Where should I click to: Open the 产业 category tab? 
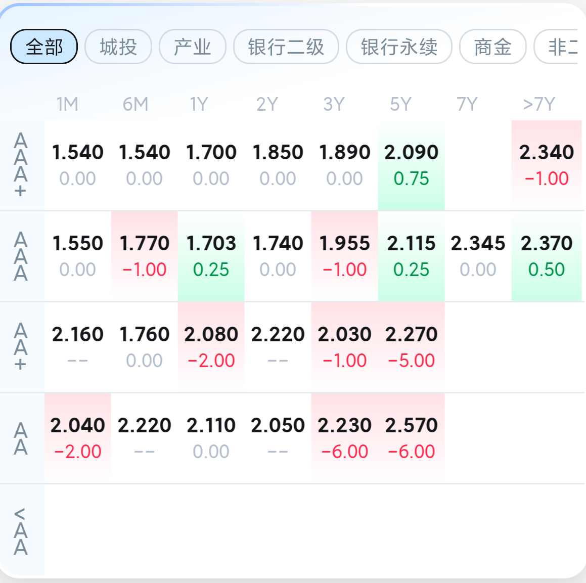pos(192,47)
